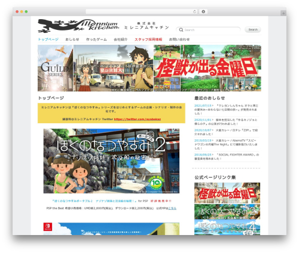Screen dimensions: 299x253
Task: Open the 2021/07/15 news entry
Action: pos(227,109)
